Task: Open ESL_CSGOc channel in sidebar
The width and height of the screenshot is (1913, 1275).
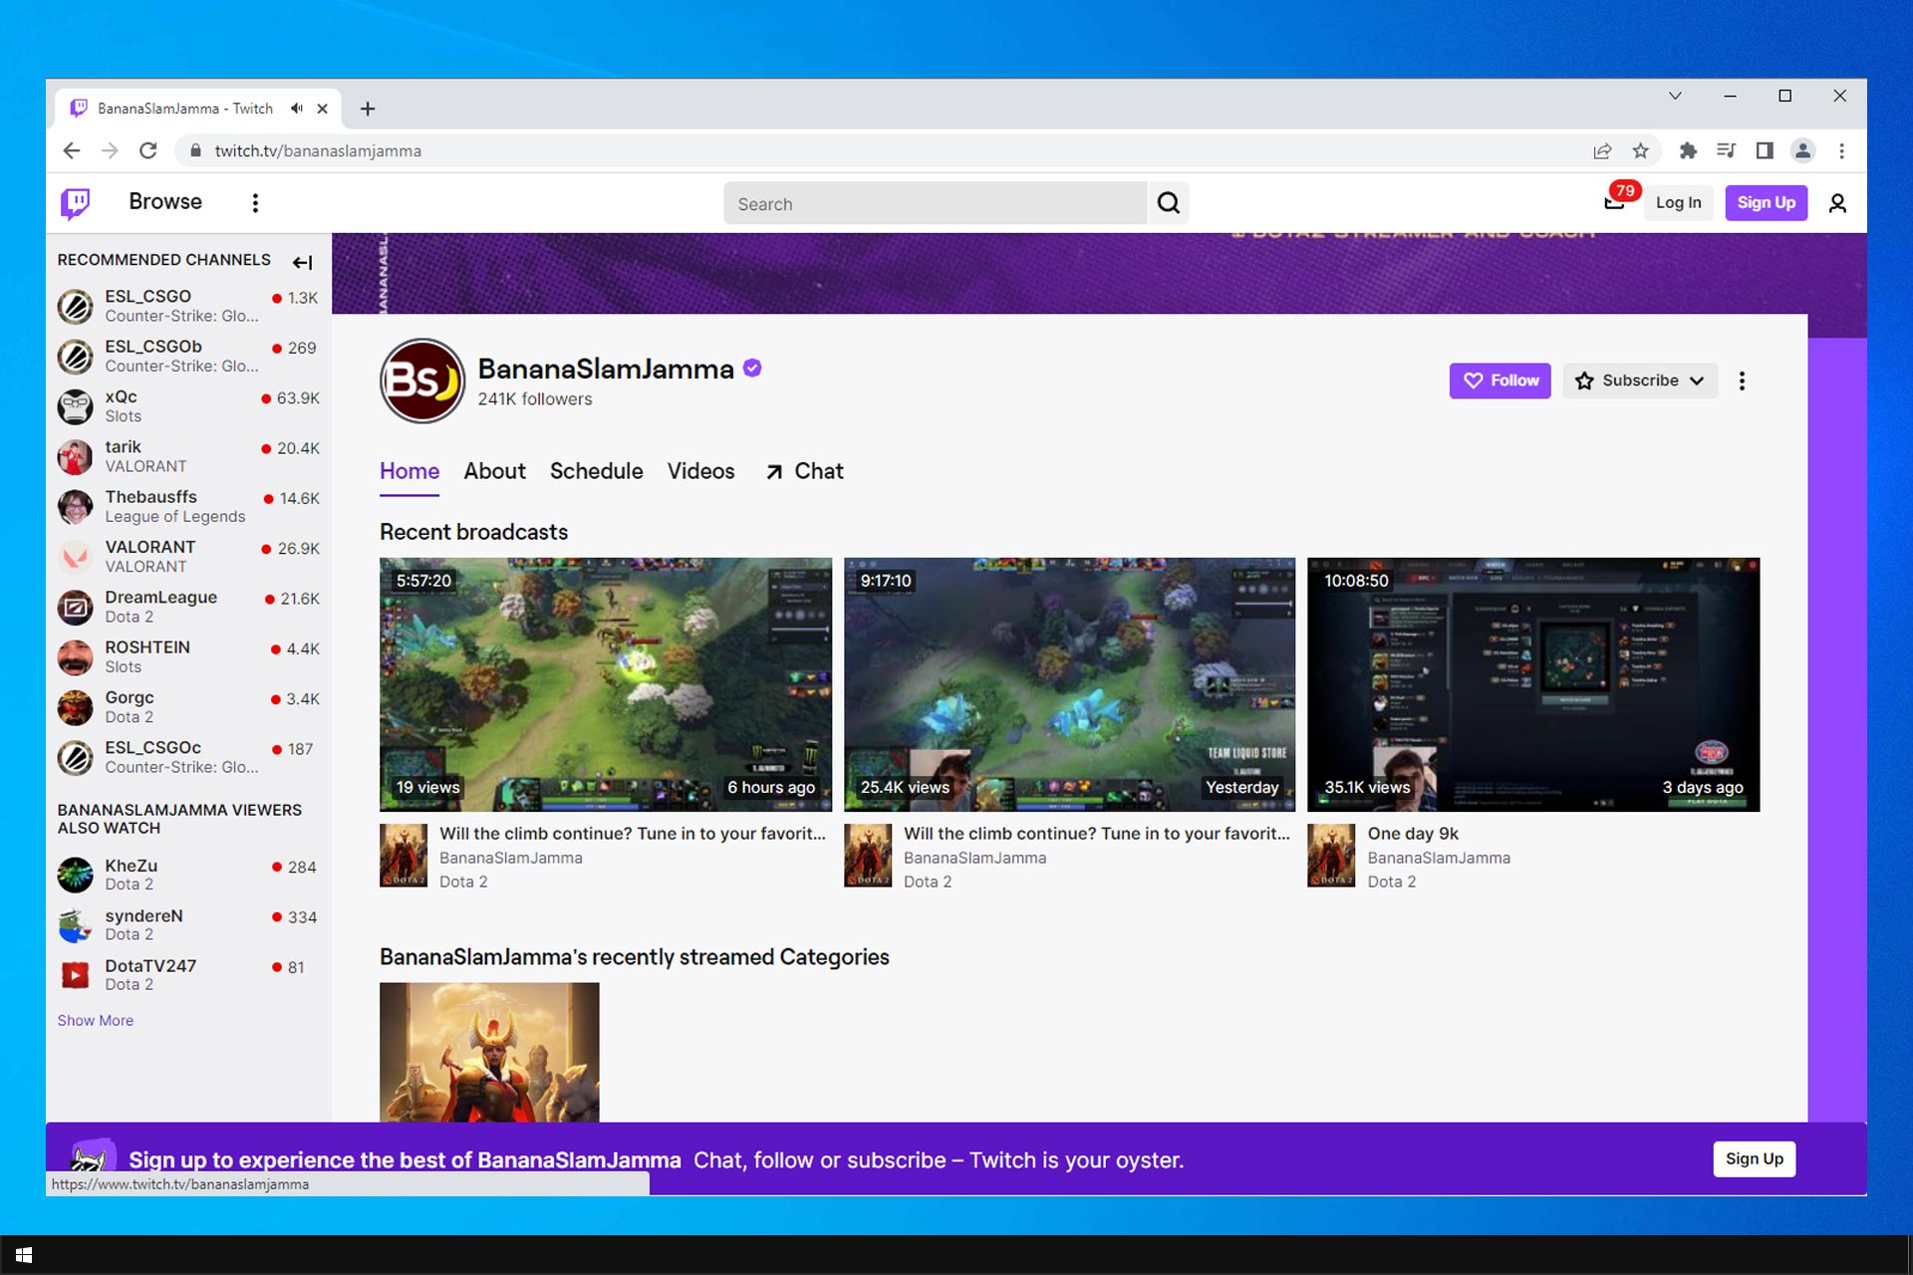Action: click(188, 757)
